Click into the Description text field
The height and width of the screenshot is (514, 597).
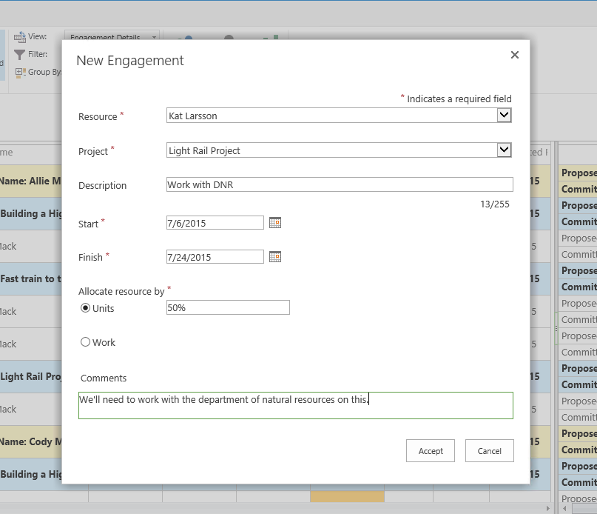pyautogui.click(x=340, y=184)
